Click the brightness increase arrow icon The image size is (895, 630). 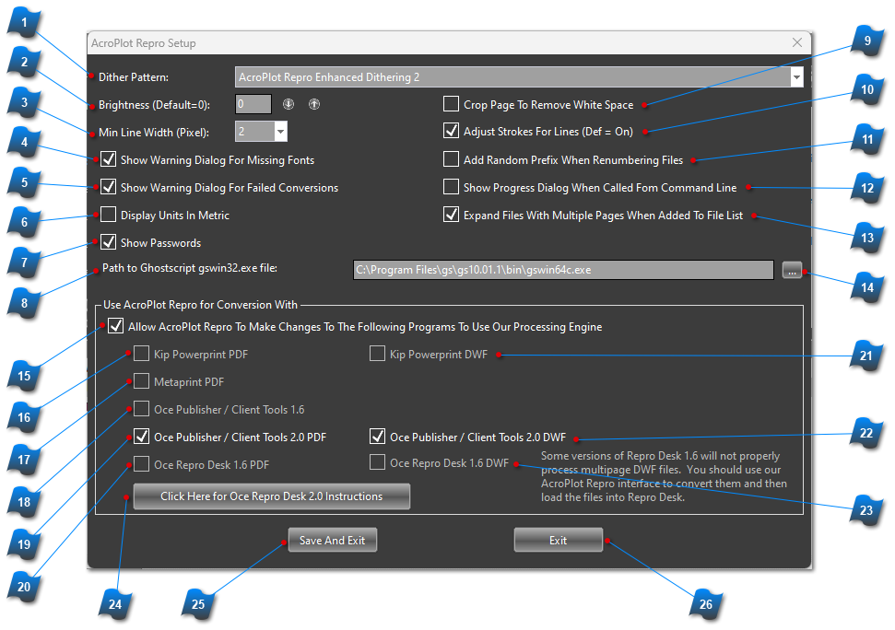click(x=314, y=104)
